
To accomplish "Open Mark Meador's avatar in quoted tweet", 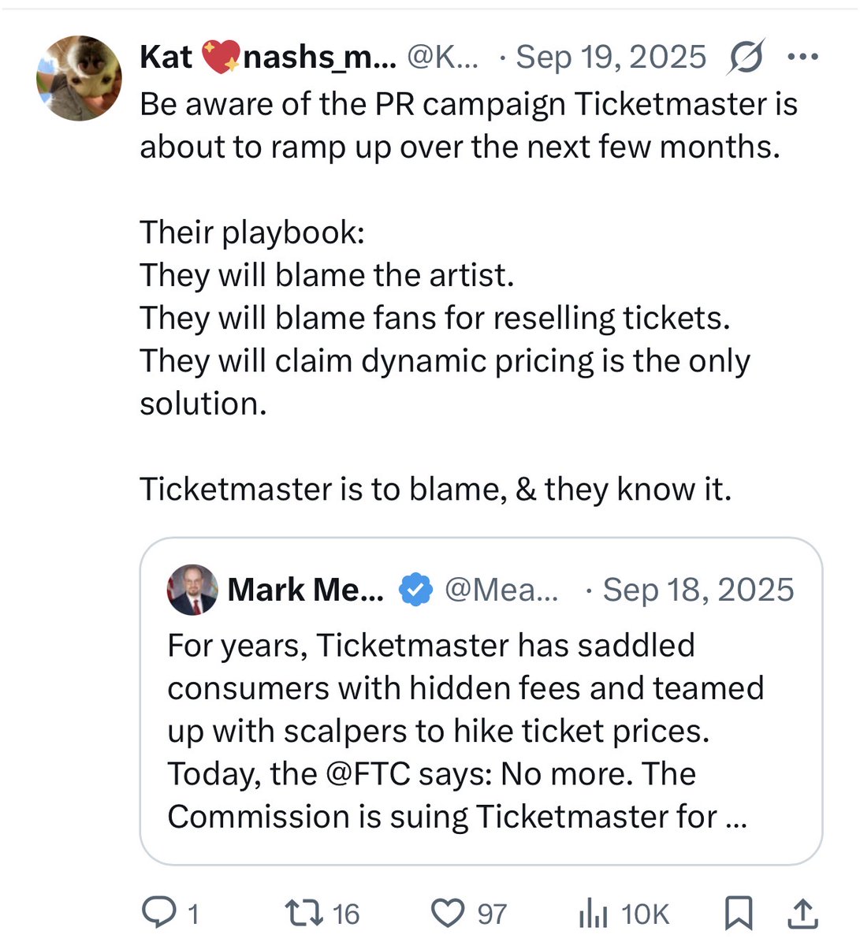I will coord(192,590).
